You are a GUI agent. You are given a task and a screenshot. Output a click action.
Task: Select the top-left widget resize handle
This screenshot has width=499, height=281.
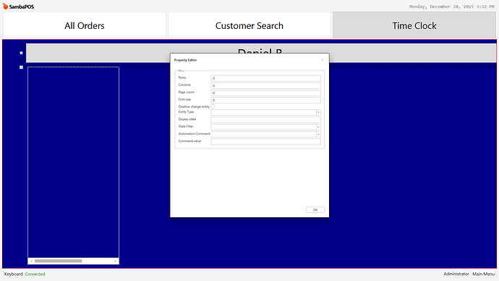(21, 53)
